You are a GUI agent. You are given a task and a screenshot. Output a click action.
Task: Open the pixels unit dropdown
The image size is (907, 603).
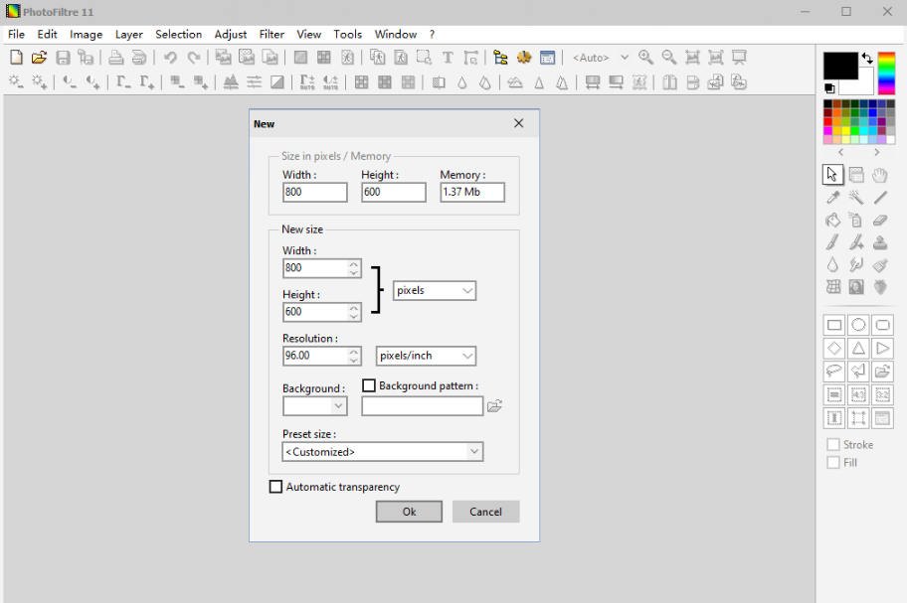(x=435, y=290)
